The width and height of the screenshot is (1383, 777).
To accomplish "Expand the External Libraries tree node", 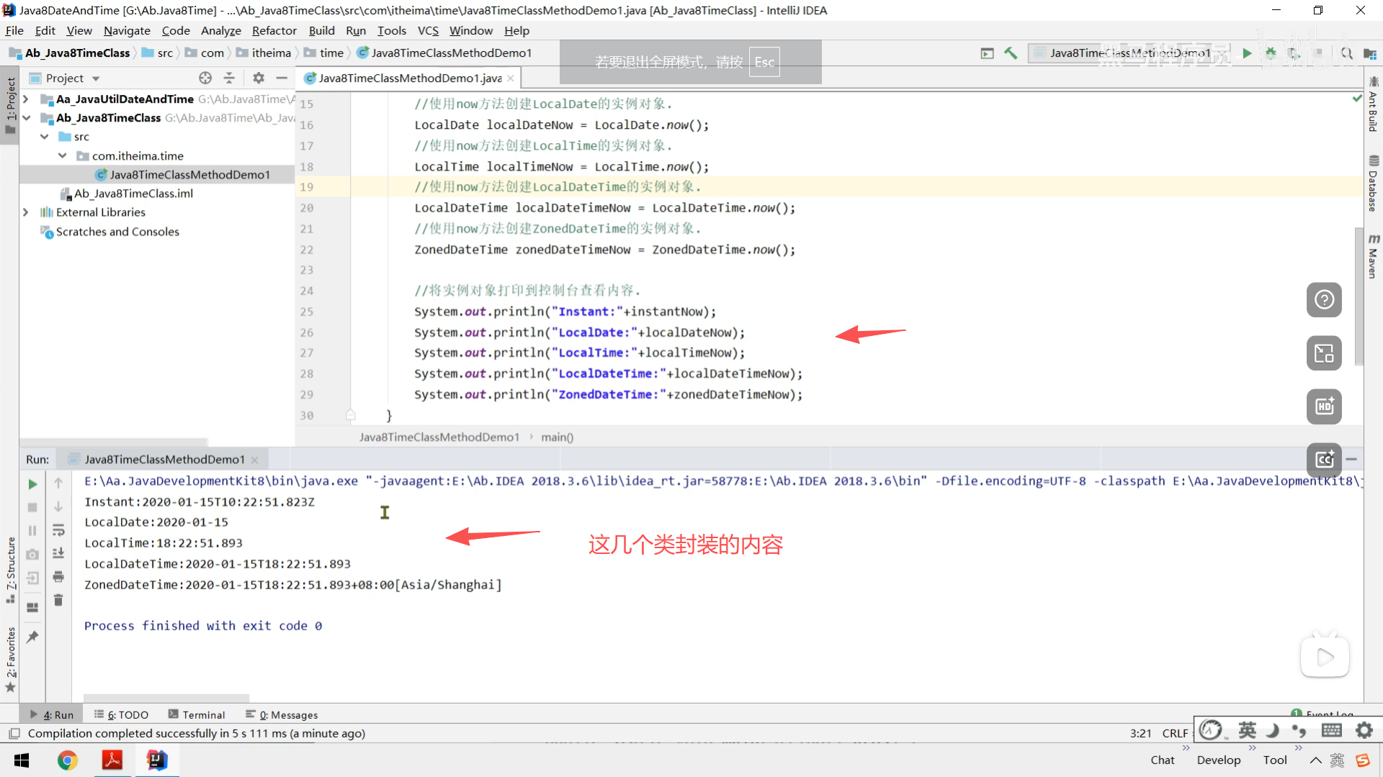I will click(26, 212).
